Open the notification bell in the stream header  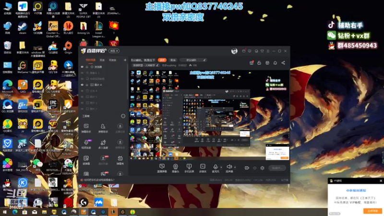click(275, 63)
